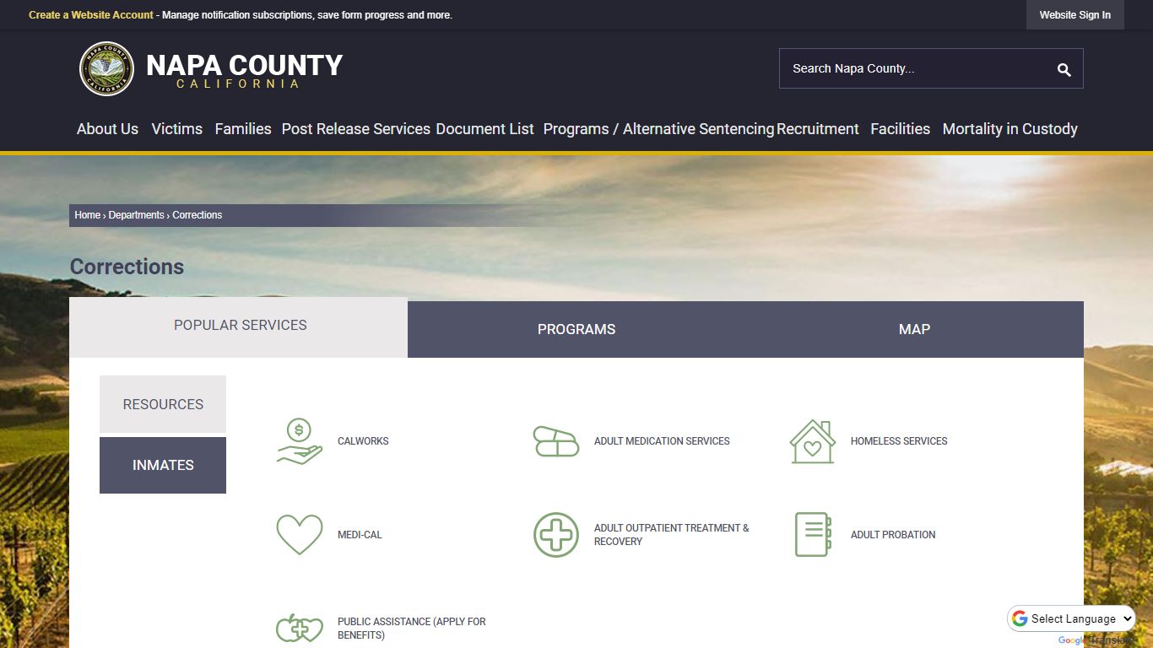This screenshot has width=1153, height=648.
Task: Open the Post Release Services menu
Action: 356,129
